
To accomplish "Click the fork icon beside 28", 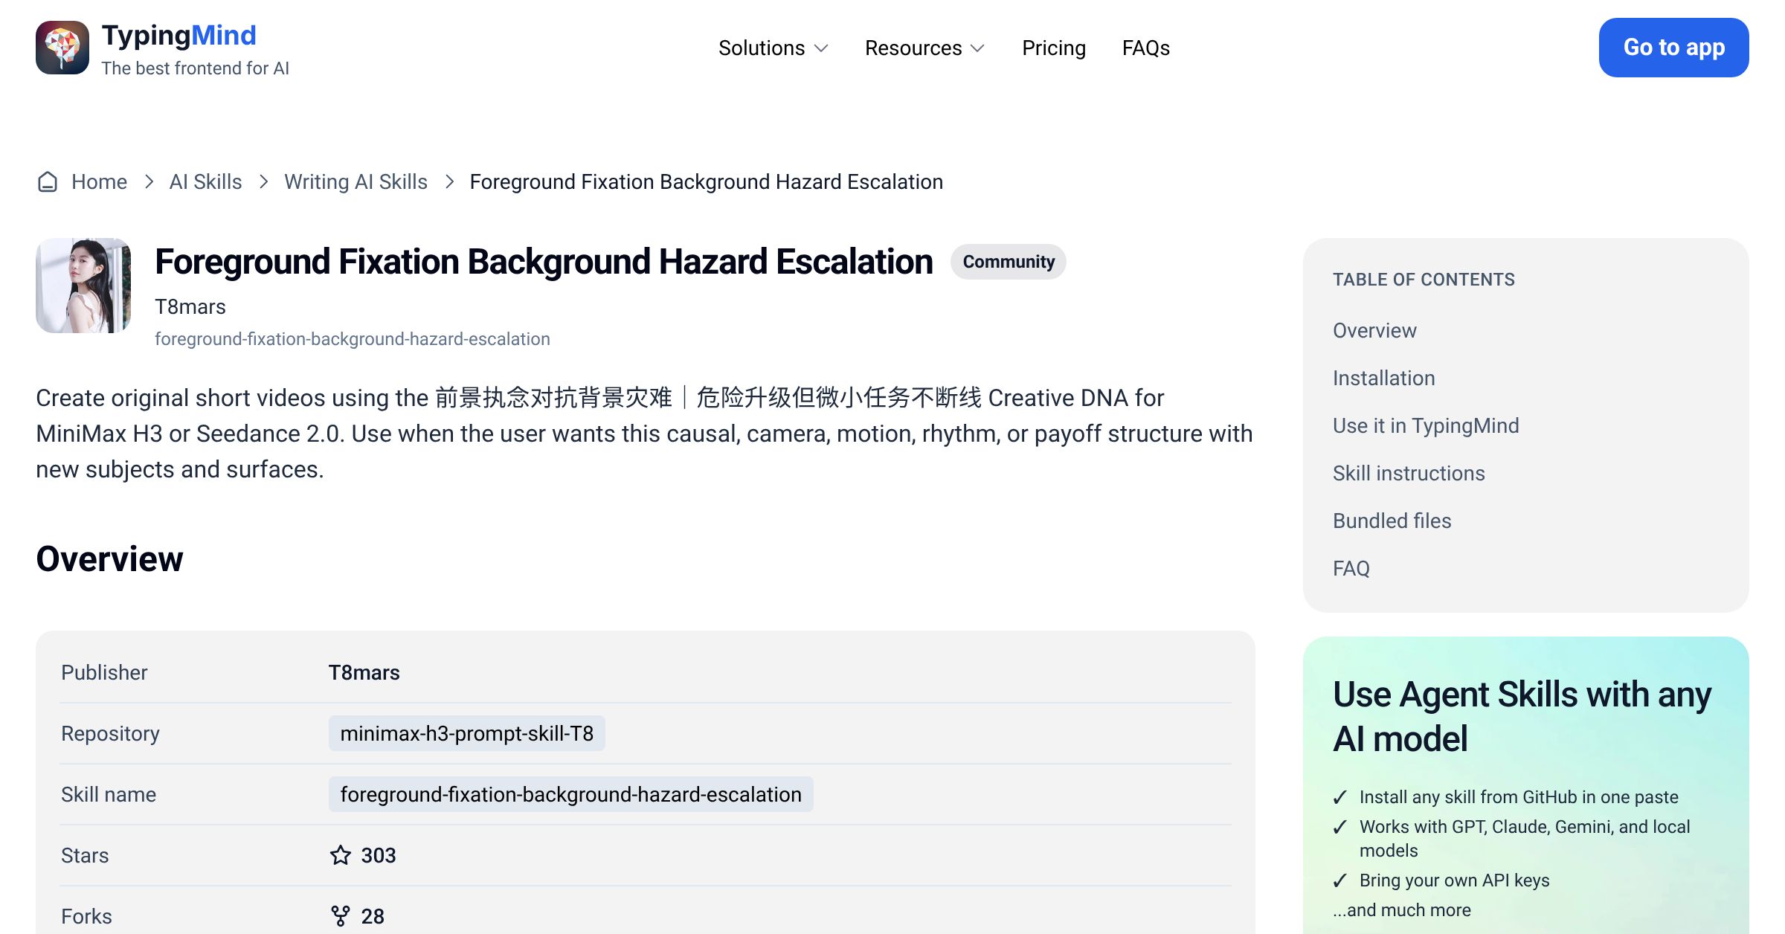I will pyautogui.click(x=341, y=916).
